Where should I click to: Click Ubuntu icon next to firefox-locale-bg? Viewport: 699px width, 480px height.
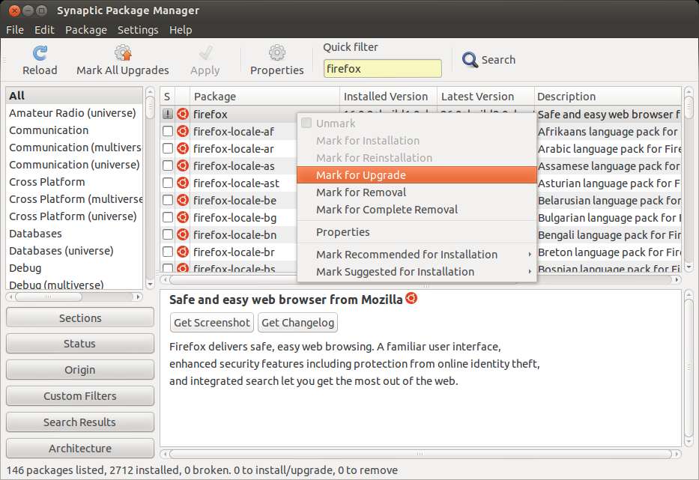point(182,217)
